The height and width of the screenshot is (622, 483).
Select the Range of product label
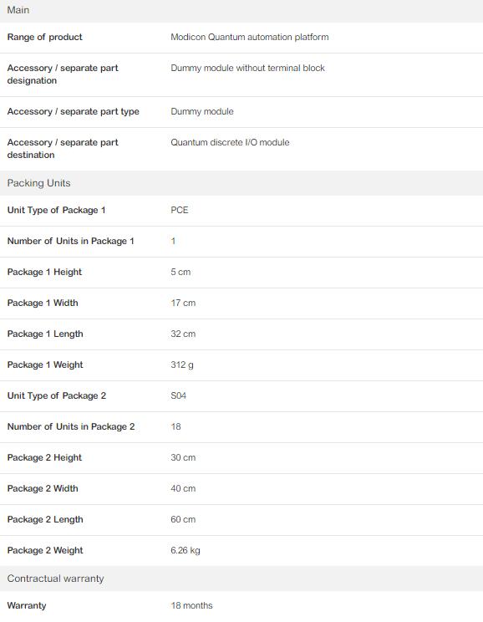[45, 37]
